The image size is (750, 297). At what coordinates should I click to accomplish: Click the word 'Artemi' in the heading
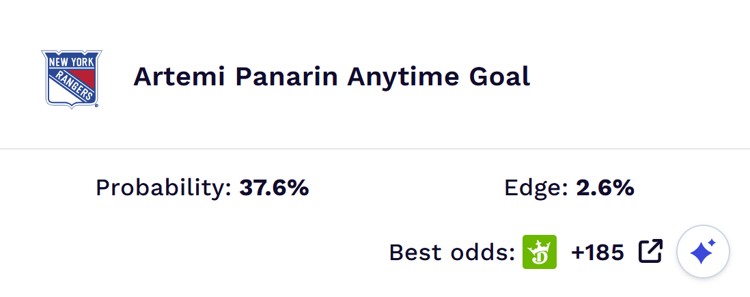pos(180,76)
